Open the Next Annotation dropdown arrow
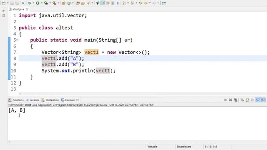The height and width of the screenshot is (150, 267). click(x=128, y=3)
